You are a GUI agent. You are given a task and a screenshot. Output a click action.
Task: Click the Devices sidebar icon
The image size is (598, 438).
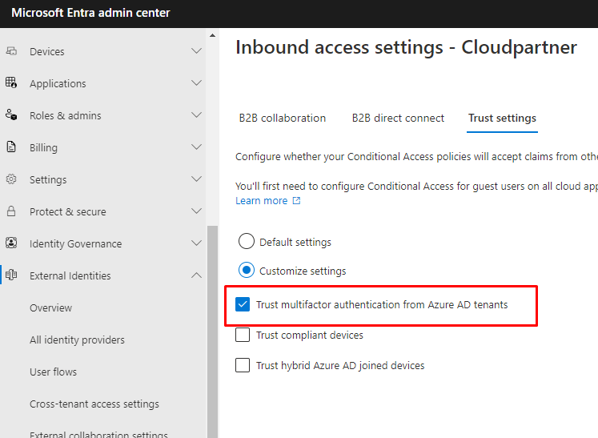click(11, 51)
